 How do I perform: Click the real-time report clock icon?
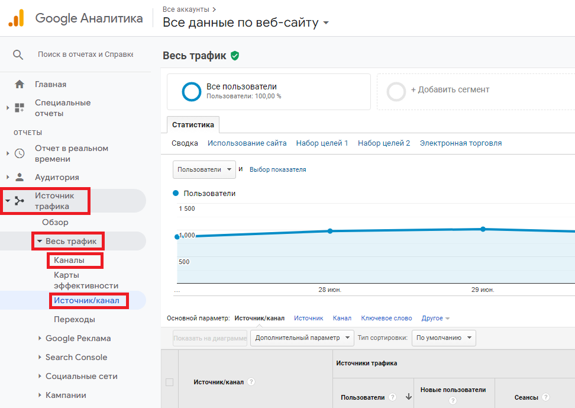tap(20, 153)
